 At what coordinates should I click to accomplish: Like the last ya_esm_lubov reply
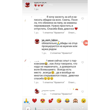tap(82, 92)
